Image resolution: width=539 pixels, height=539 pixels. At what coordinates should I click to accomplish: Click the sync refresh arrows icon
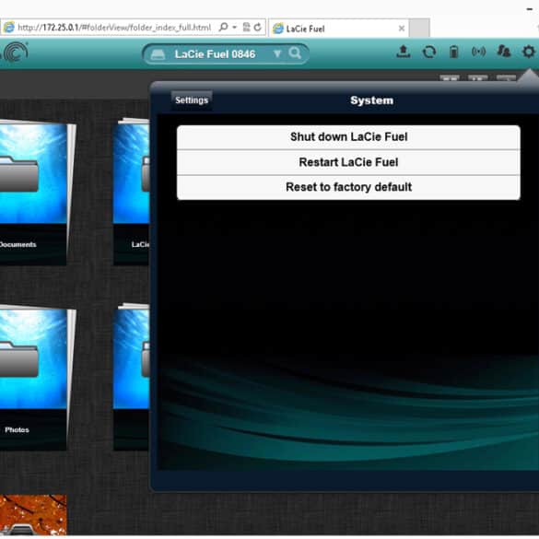[429, 53]
